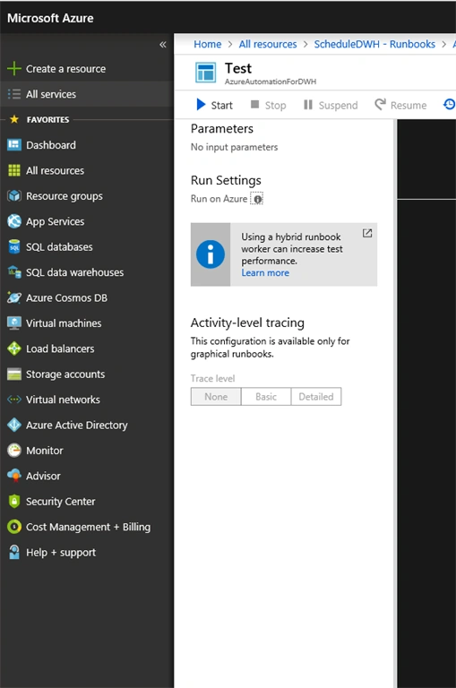Click the Storage accounts icon
This screenshot has height=688, width=456.
[14, 374]
